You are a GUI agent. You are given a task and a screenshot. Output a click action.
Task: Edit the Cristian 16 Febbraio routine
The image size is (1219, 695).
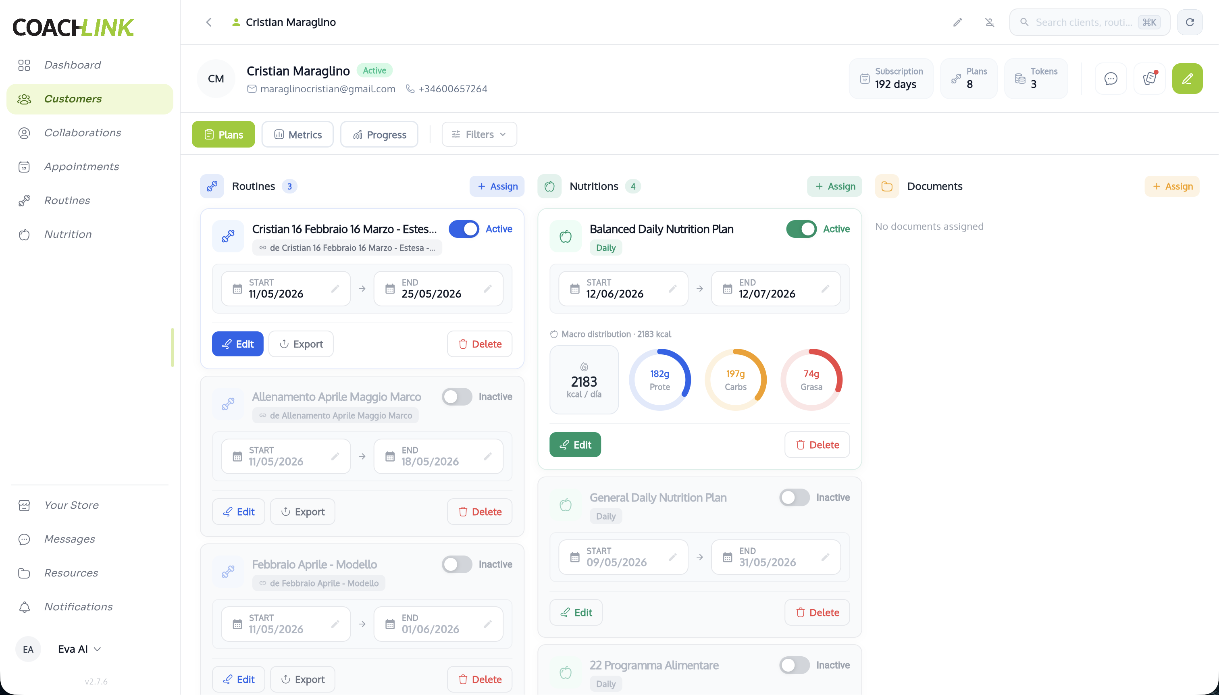pyautogui.click(x=237, y=344)
